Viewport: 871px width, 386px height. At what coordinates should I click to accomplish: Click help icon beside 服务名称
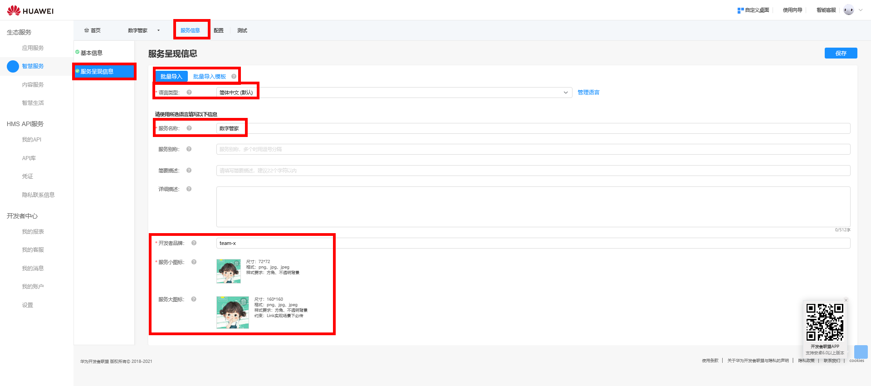pos(189,128)
